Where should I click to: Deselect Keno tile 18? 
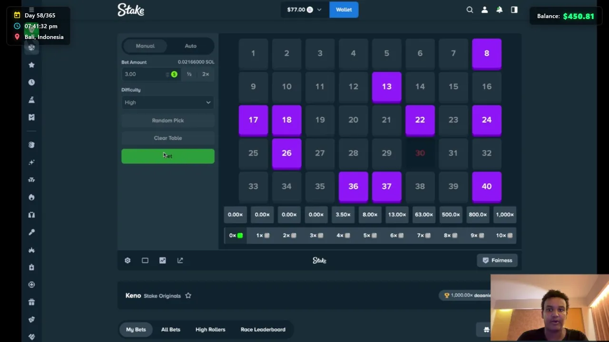click(286, 120)
